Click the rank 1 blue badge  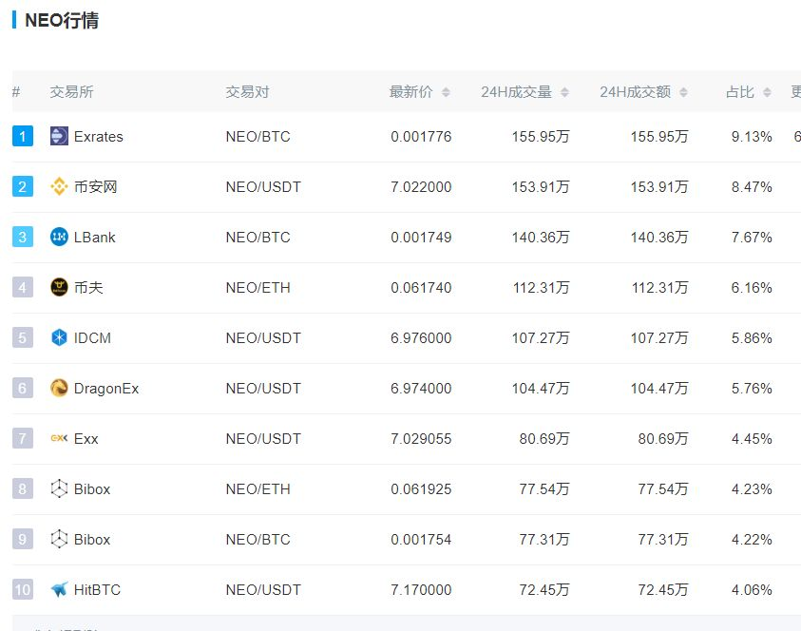pos(23,136)
